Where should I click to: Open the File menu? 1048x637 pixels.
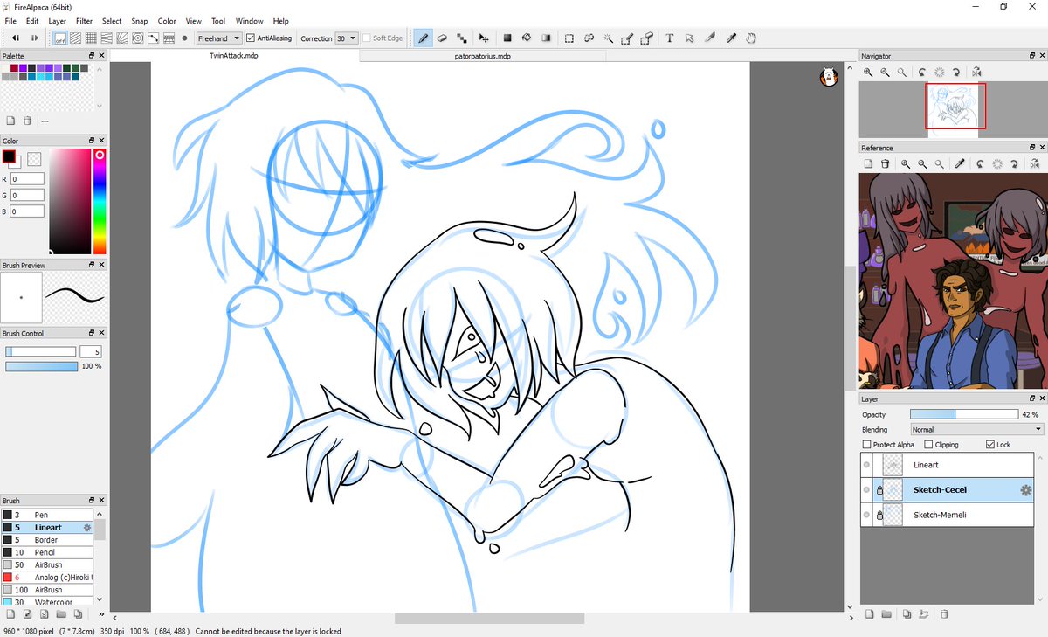click(10, 21)
